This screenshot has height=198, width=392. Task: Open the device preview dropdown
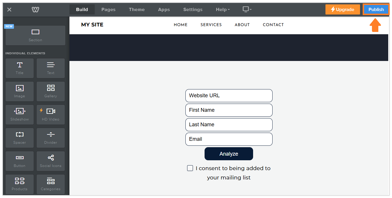(247, 9)
